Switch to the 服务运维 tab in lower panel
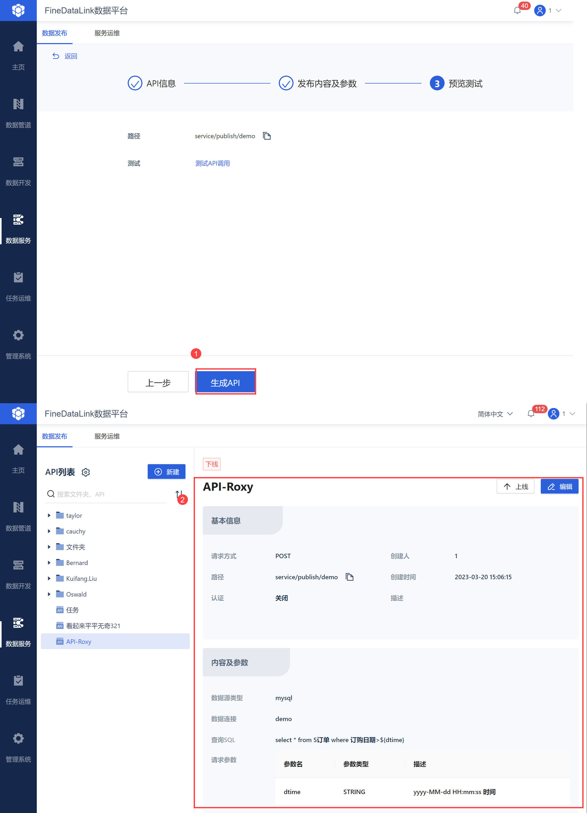The width and height of the screenshot is (587, 813). pyautogui.click(x=107, y=436)
